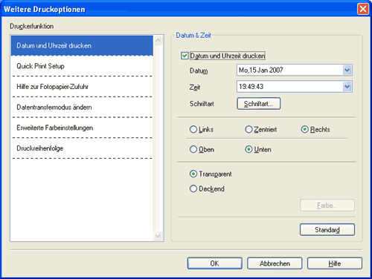Click the Standard reset button
The image size is (372, 279).
[x=327, y=230]
